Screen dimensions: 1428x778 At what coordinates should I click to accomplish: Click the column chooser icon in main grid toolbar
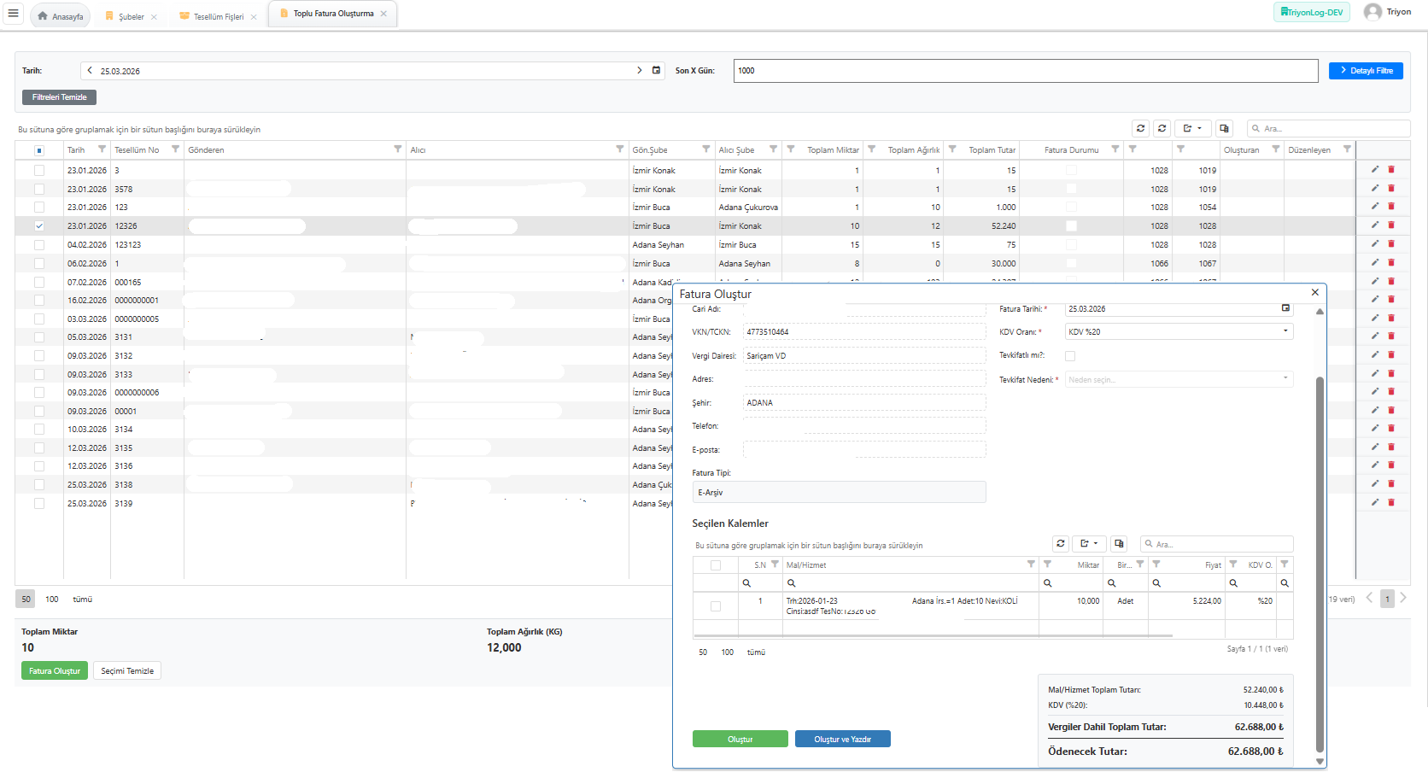click(x=1224, y=128)
